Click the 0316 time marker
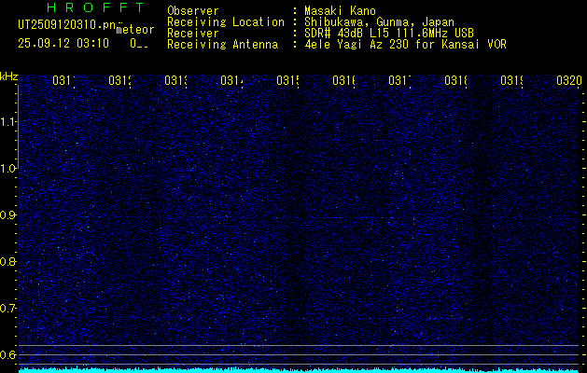Viewport: 587px width, 373px height. [343, 80]
